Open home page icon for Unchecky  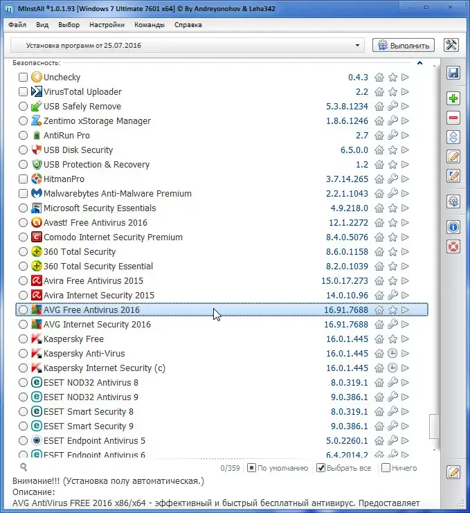(x=379, y=78)
